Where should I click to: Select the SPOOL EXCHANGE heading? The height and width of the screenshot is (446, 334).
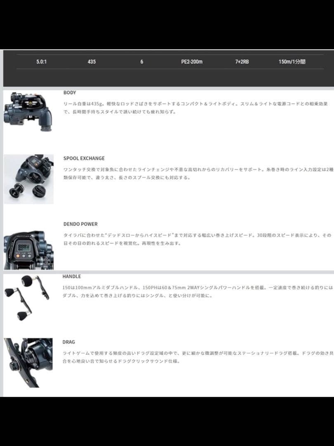(x=84, y=158)
